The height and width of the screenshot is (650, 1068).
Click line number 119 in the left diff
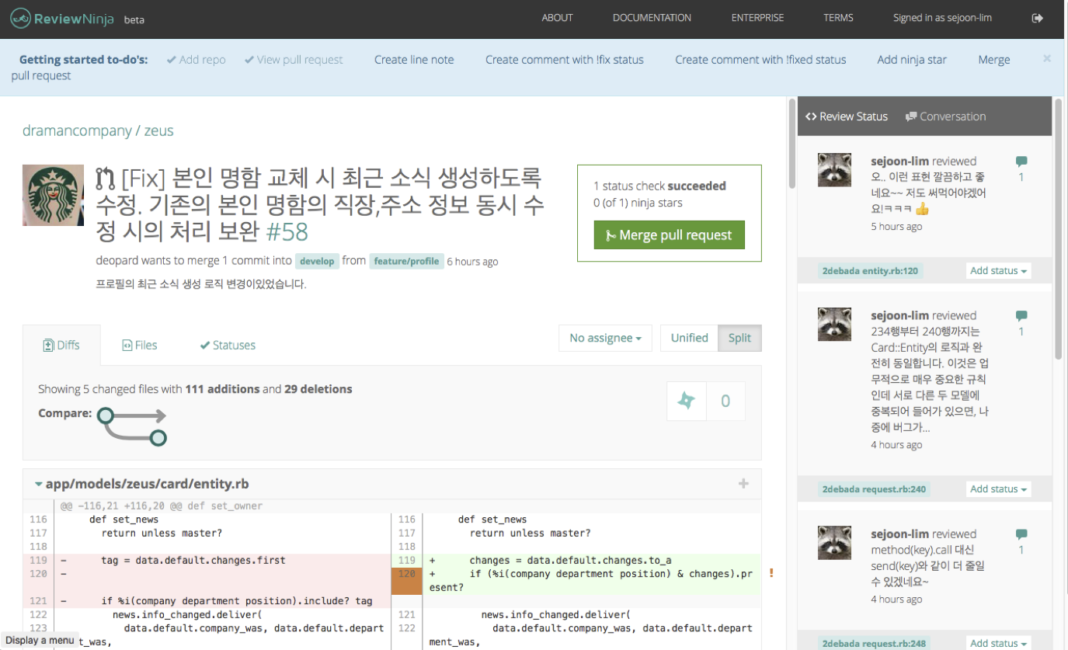click(x=38, y=560)
